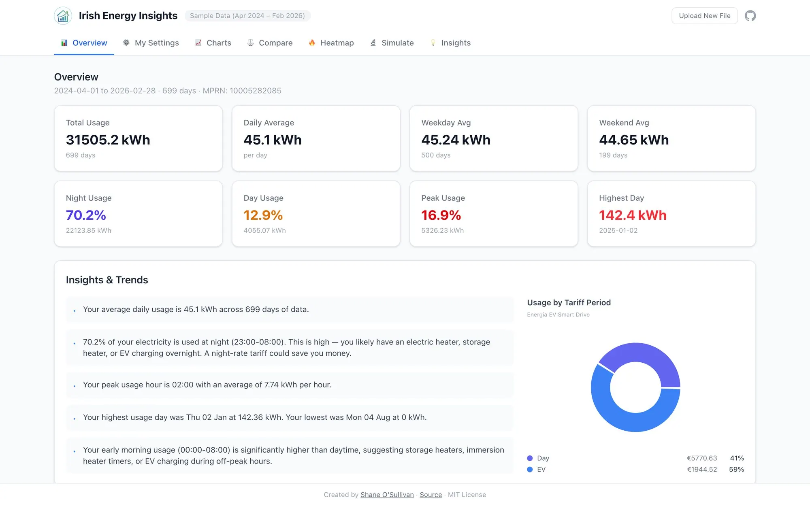Screen dimensions: 810x506
Task: Click the Heatmap flame icon
Action: click(x=312, y=43)
